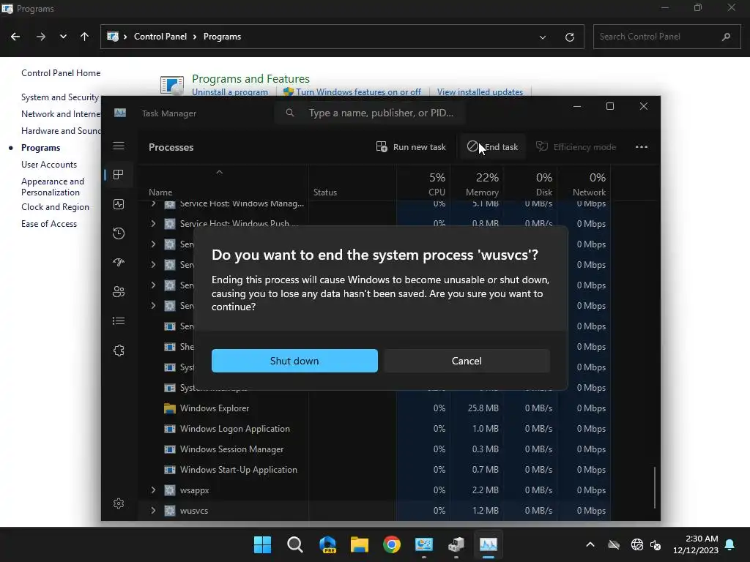Click Task Manager search box

coord(370,113)
